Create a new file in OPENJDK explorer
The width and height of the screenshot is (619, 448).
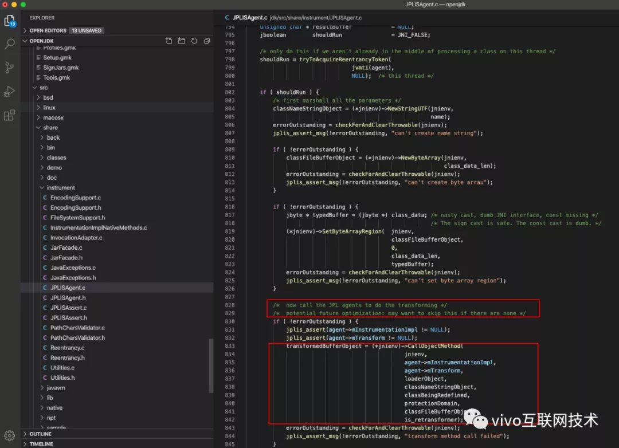click(169, 41)
